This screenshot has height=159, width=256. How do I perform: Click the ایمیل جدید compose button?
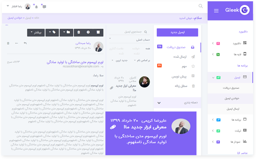click(x=177, y=33)
